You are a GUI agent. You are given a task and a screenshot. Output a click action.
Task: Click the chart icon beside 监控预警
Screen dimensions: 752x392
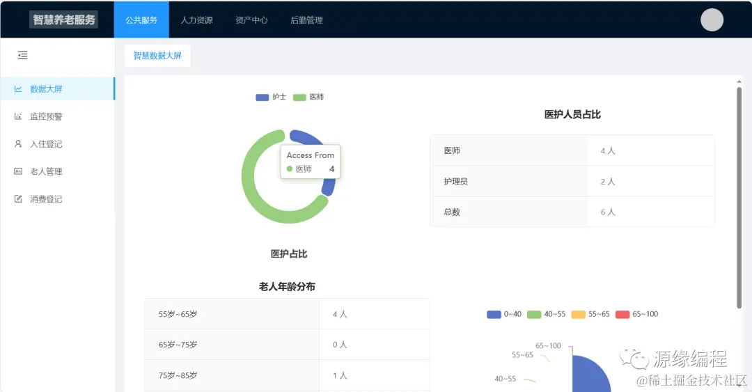[17, 116]
